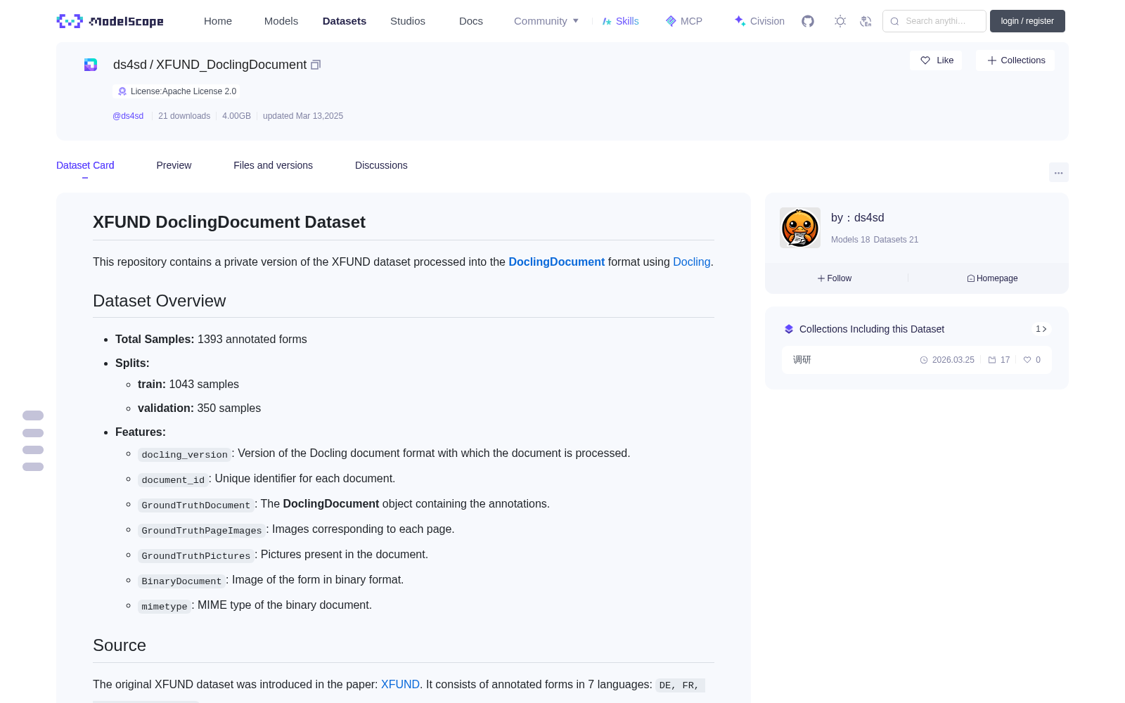This screenshot has height=703, width=1125.
Task: Click updated Mar 13,2025 text
Action: tap(303, 116)
